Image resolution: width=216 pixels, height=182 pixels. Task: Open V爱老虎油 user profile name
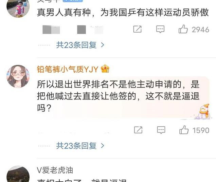click(55, 170)
